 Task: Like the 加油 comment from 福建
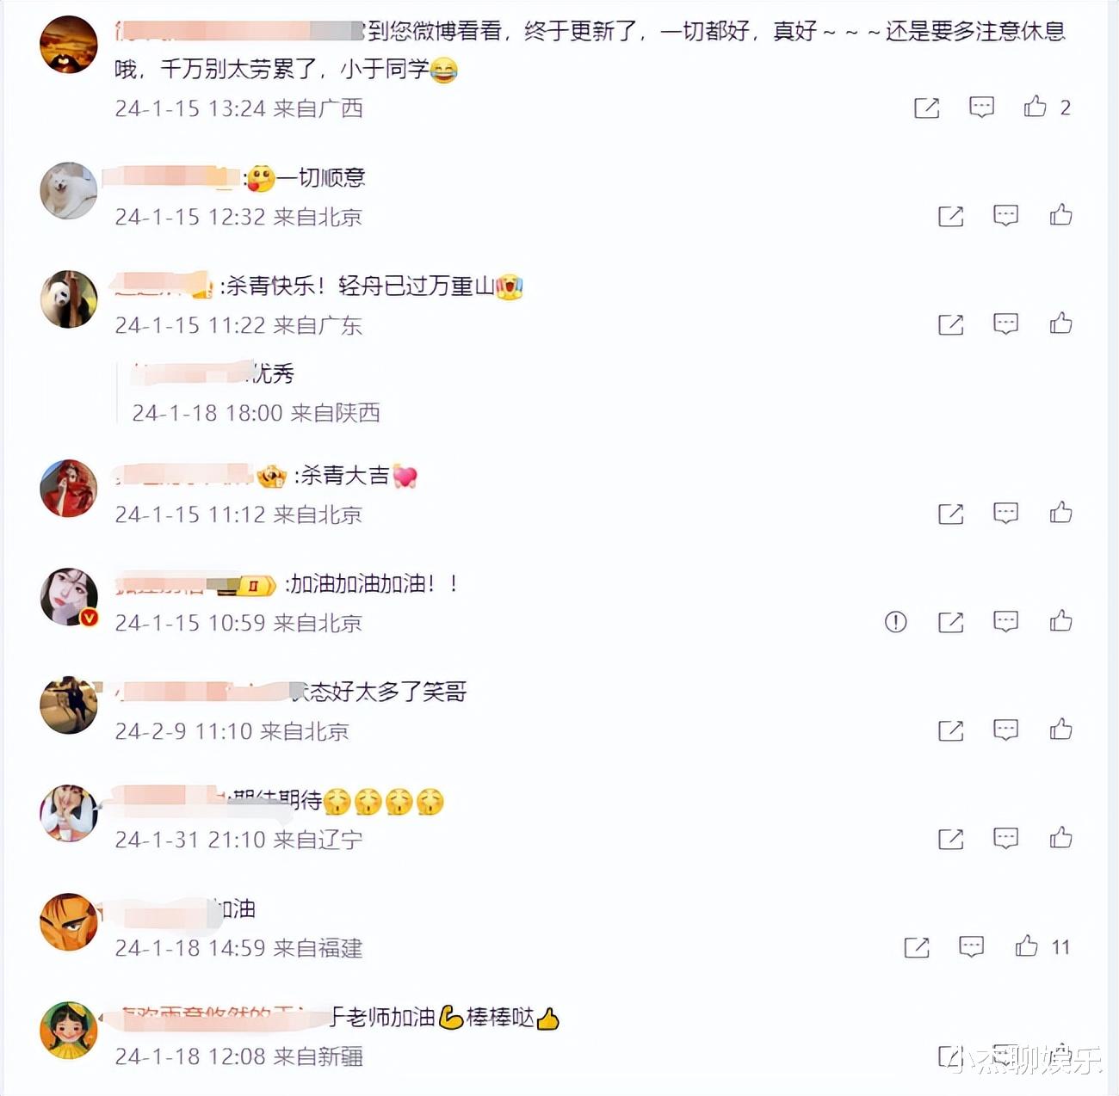(x=1026, y=946)
